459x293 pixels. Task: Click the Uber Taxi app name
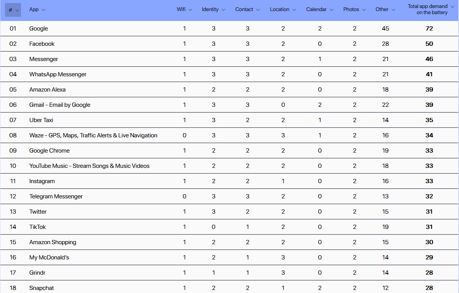pyautogui.click(x=41, y=120)
